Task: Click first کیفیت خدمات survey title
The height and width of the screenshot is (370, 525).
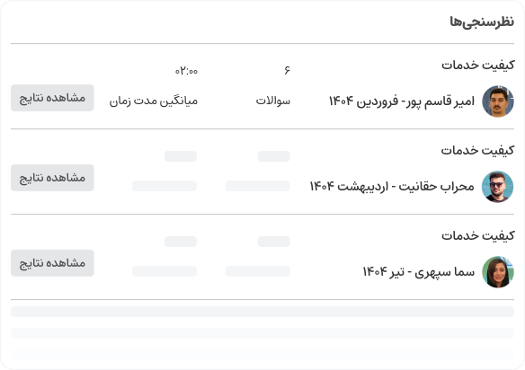Action: (477, 65)
